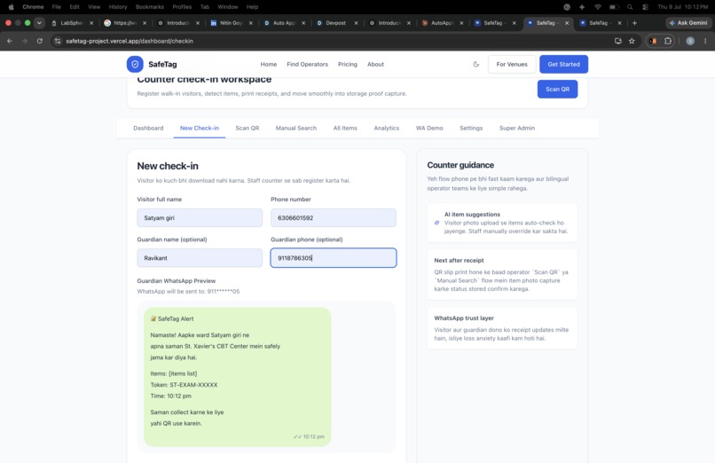Open the Pricing page link
Screen dimensions: 715x463
tap(348, 64)
